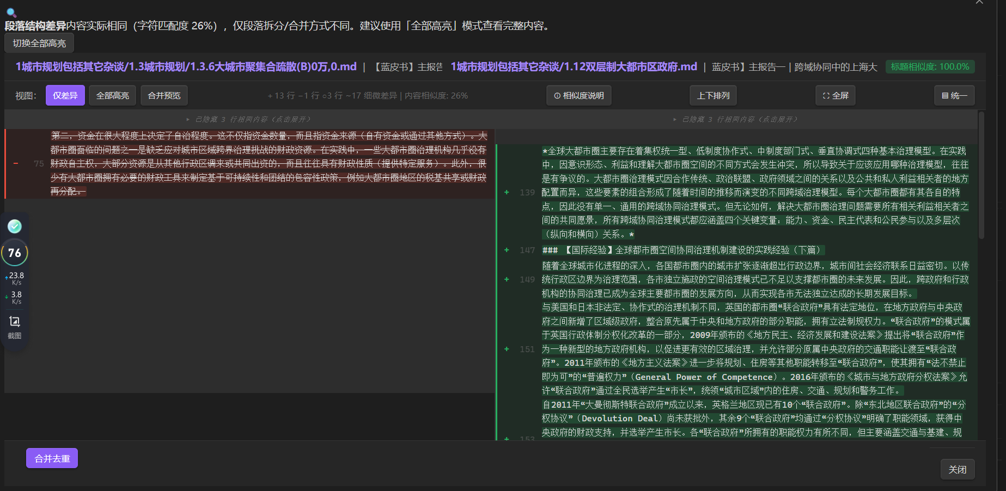Image resolution: width=1006 pixels, height=491 pixels.
Task: Open the 合并预览 view
Action: pyautogui.click(x=164, y=95)
